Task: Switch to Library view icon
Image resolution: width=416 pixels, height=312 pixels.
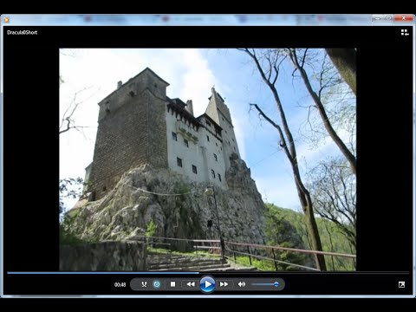Action: 405,32
